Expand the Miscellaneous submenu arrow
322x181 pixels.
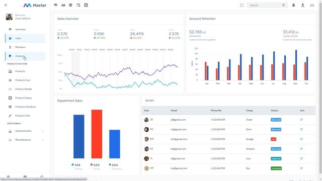43,140
